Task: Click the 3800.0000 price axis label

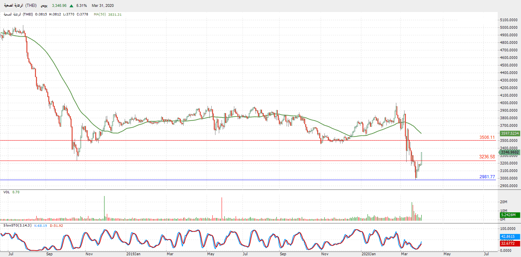Action: 509,118
